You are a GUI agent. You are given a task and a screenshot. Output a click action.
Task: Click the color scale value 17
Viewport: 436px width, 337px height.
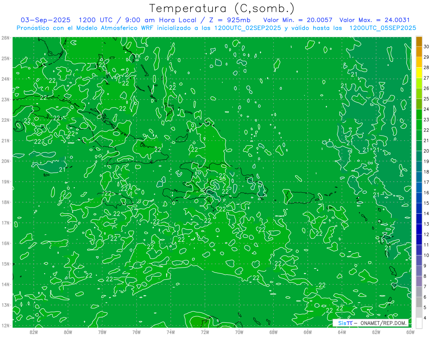[426, 182]
